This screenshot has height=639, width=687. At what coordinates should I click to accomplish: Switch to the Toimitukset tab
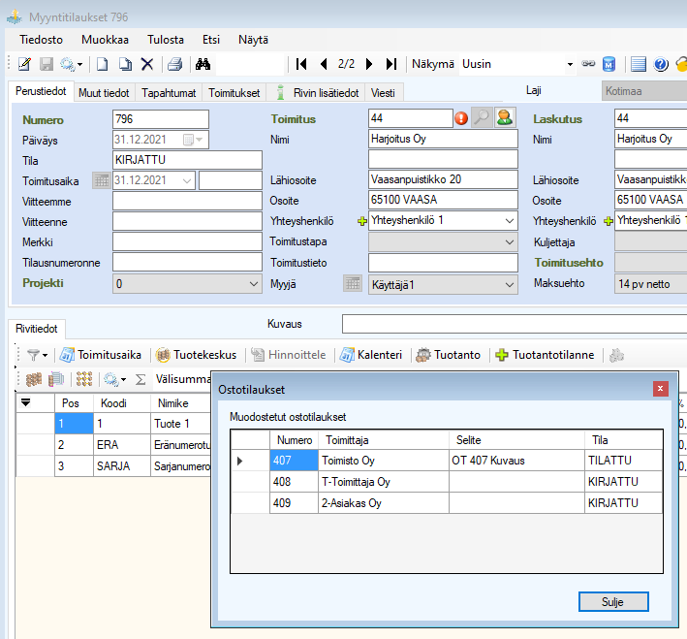click(x=234, y=93)
